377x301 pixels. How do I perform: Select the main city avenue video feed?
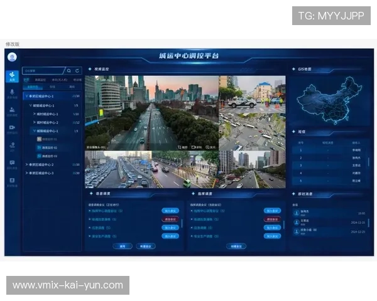click(x=151, y=113)
